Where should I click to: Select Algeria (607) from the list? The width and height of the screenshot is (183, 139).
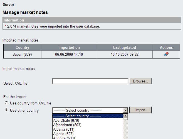coord(64,134)
